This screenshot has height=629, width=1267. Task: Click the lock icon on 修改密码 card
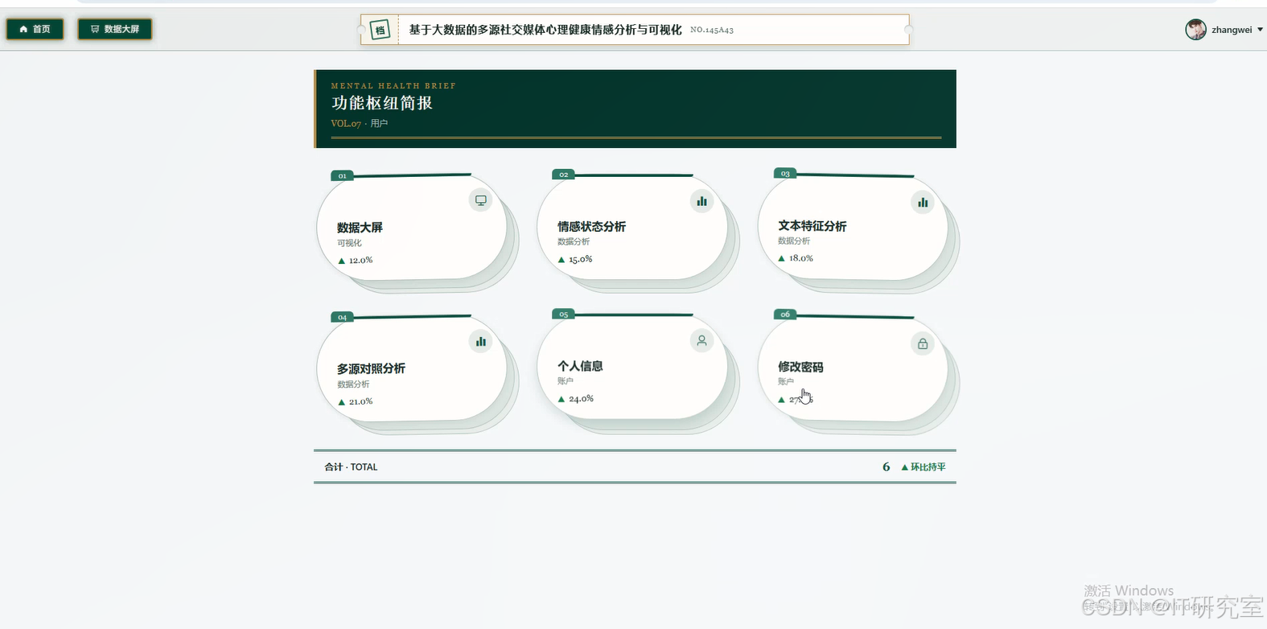[923, 343]
